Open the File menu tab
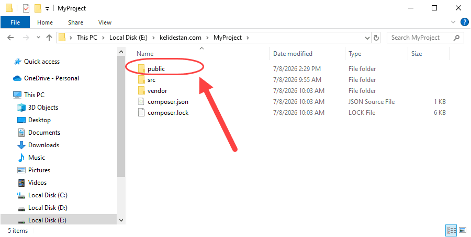Viewport: 471px width, 237px height. coord(15,22)
